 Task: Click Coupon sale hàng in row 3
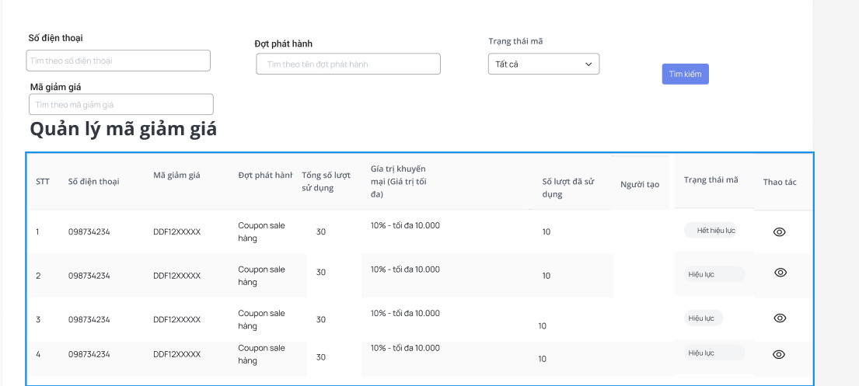pyautogui.click(x=261, y=320)
